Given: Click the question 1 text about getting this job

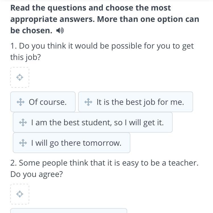Looking at the screenshot, I should tap(102, 46).
